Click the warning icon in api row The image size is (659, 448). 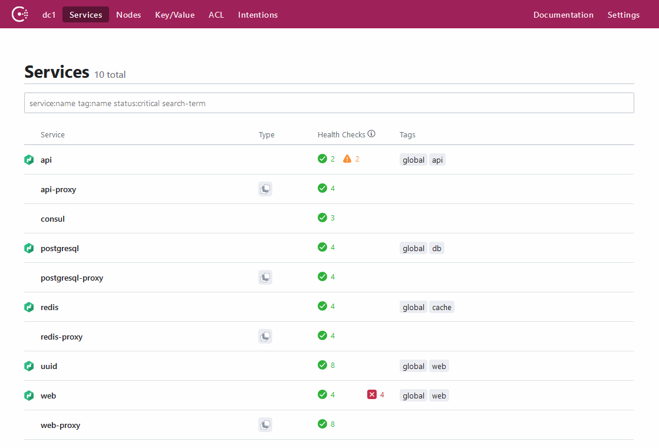coord(347,159)
